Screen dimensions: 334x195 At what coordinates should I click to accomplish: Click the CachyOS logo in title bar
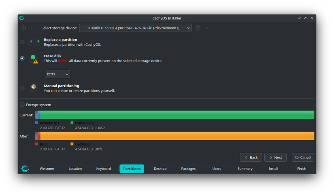tap(22, 18)
